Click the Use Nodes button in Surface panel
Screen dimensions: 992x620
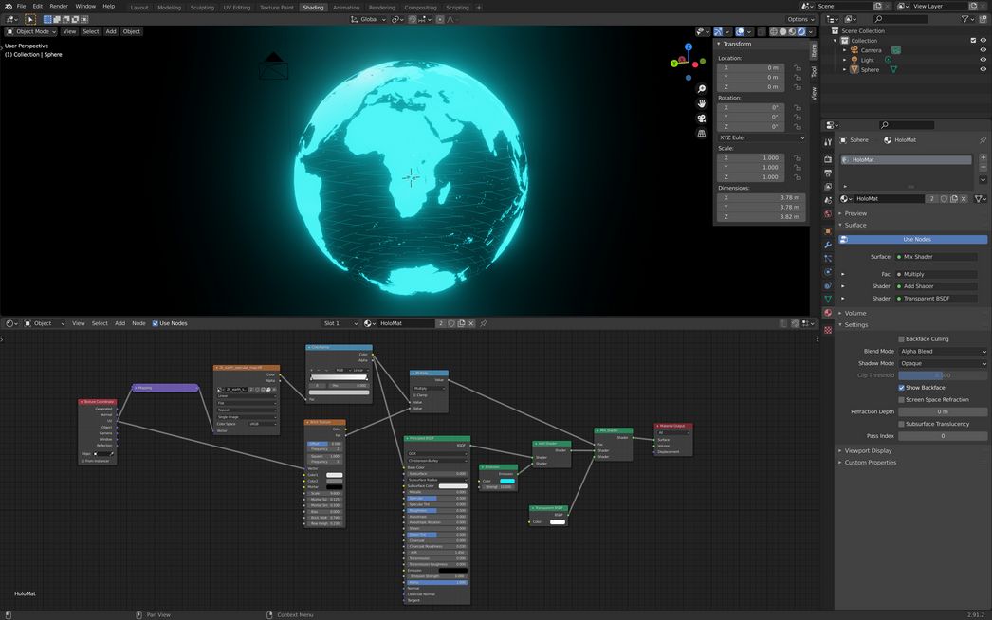pyautogui.click(x=912, y=239)
